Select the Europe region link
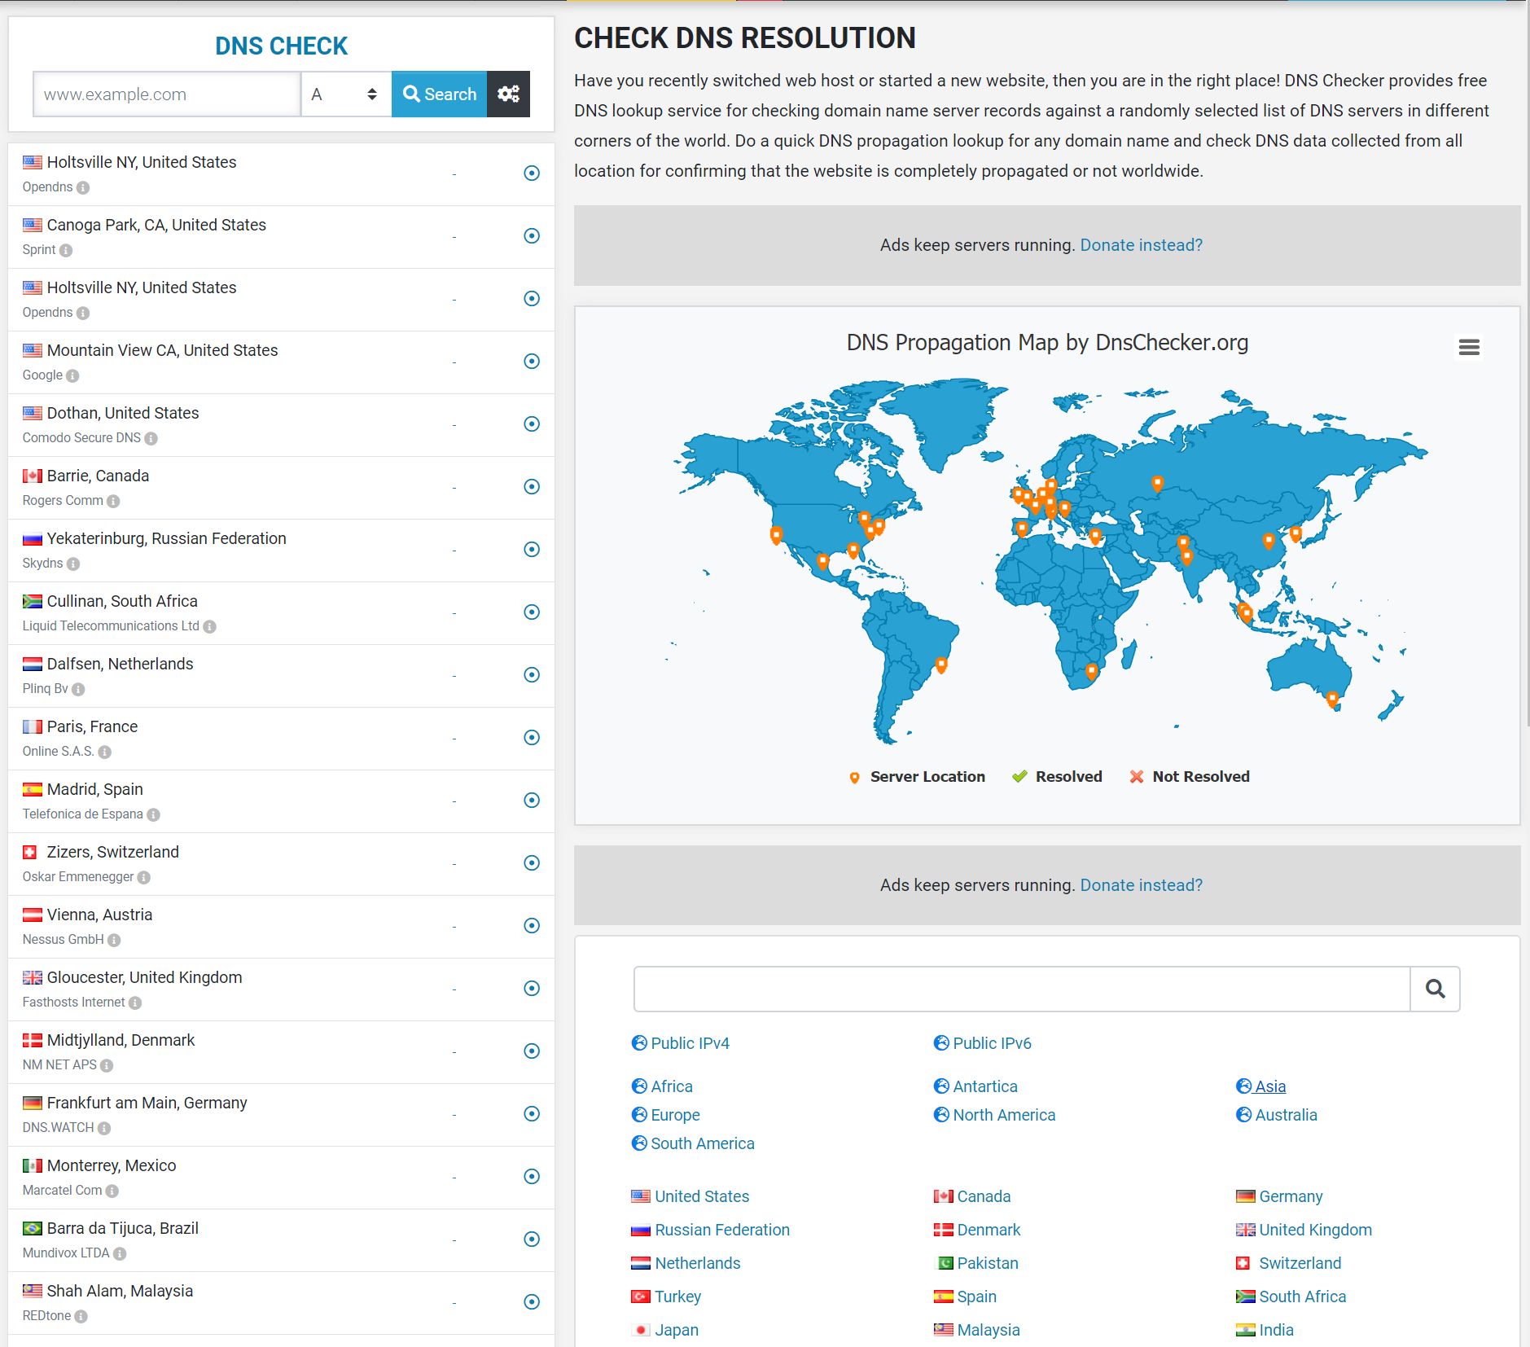1530x1347 pixels. (x=674, y=1114)
